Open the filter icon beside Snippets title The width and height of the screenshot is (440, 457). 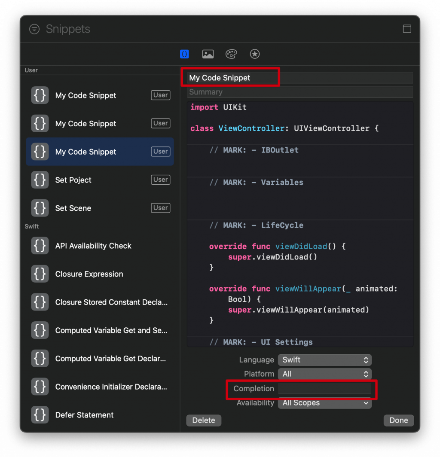point(34,29)
